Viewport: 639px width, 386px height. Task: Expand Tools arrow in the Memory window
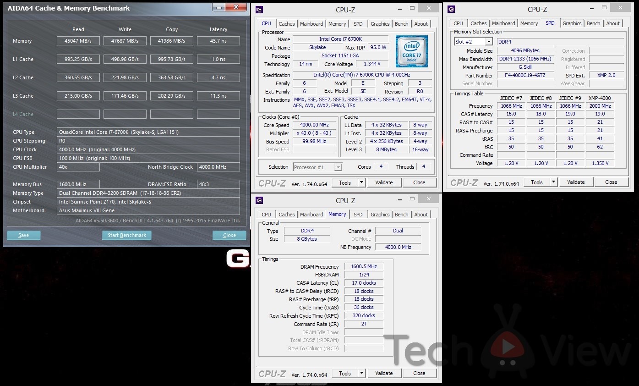point(361,373)
